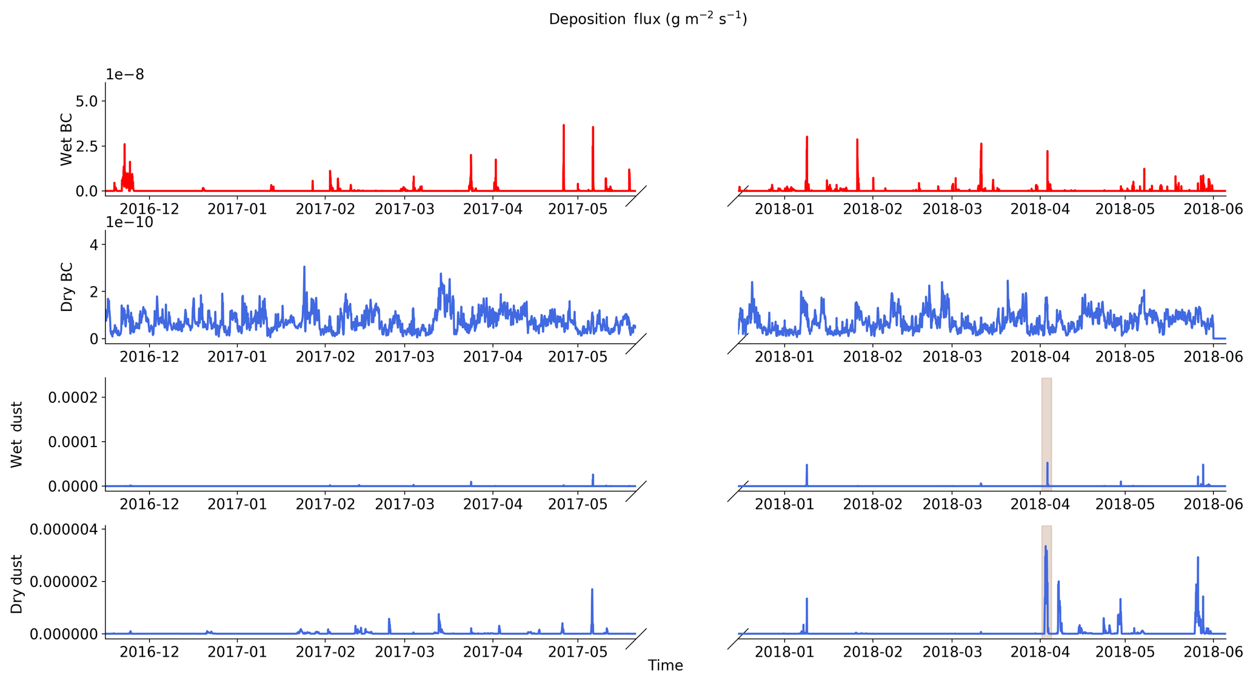Click the Wet BC y-axis label
Viewport: 1253px width, 681px height.
tap(66, 140)
